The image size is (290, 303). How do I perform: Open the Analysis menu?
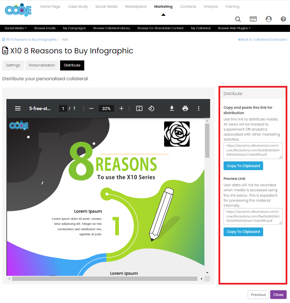click(210, 7)
